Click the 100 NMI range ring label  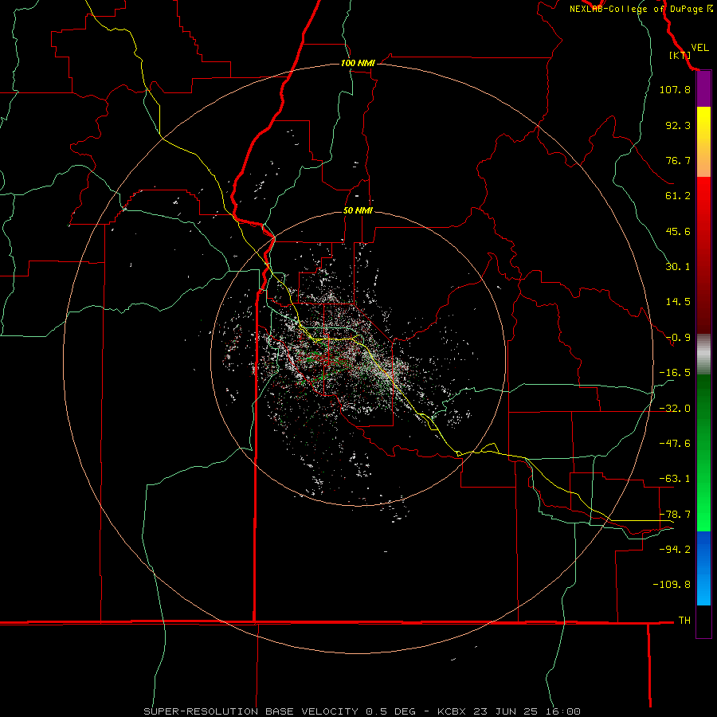358,63
